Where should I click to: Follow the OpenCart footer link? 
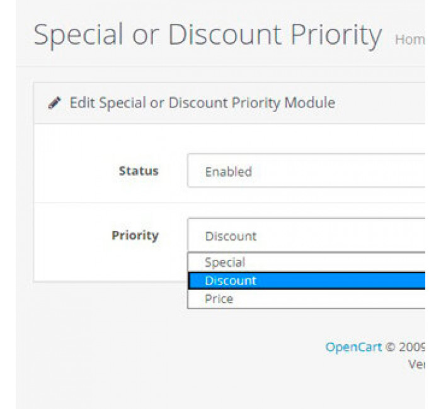[x=353, y=347]
